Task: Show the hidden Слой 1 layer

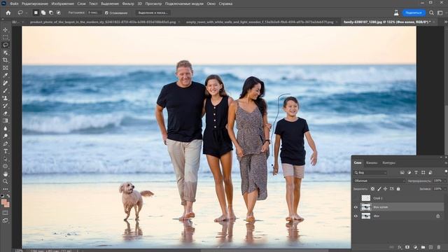Action: [x=356, y=198]
